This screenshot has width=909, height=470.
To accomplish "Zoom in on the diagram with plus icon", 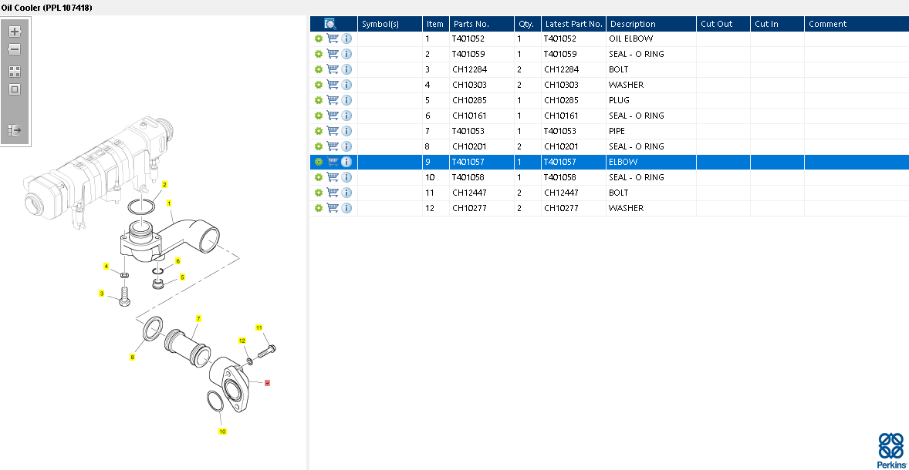I will [x=15, y=32].
